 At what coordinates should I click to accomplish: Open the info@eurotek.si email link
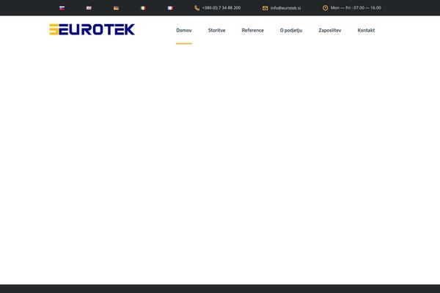286,8
